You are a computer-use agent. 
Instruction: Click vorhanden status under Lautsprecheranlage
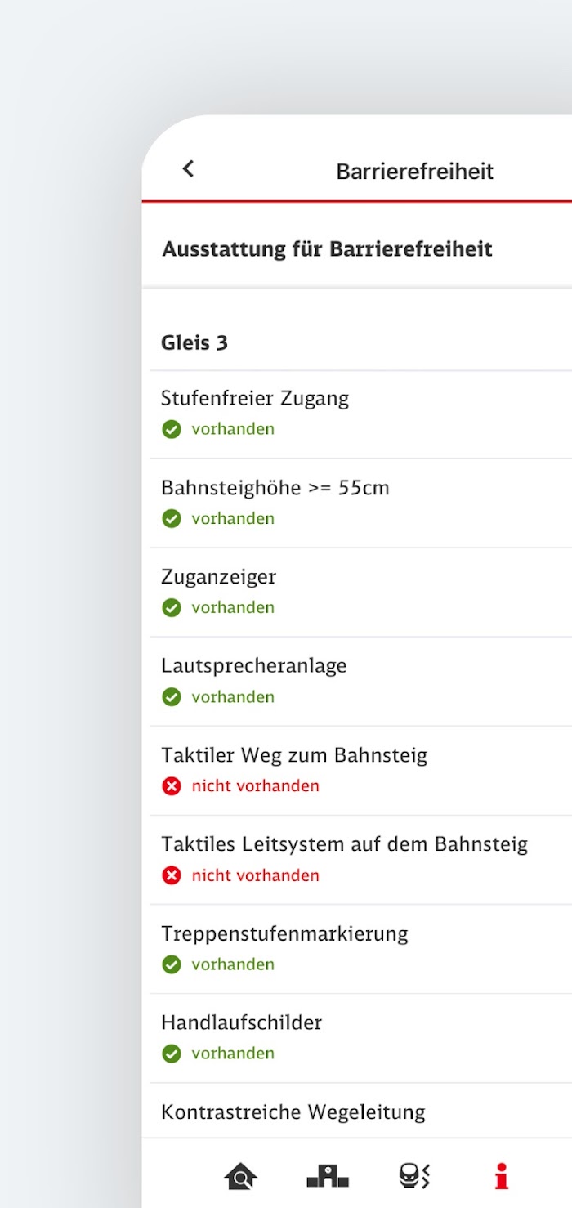pos(233,697)
